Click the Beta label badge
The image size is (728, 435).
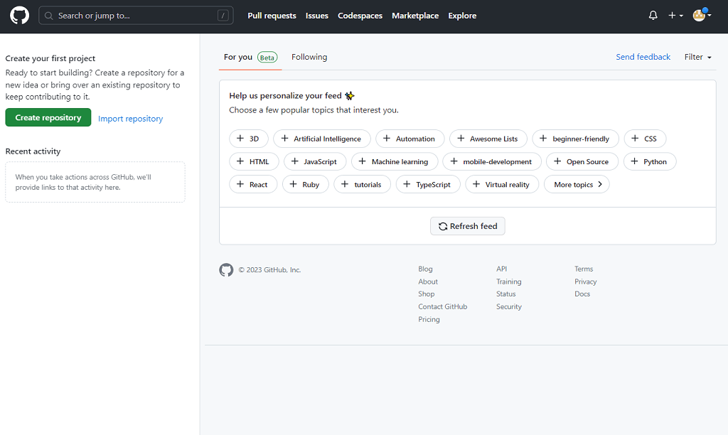tap(267, 58)
